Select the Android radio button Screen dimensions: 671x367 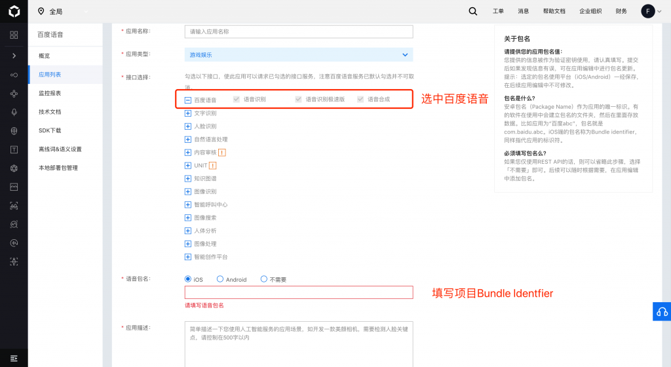click(220, 279)
